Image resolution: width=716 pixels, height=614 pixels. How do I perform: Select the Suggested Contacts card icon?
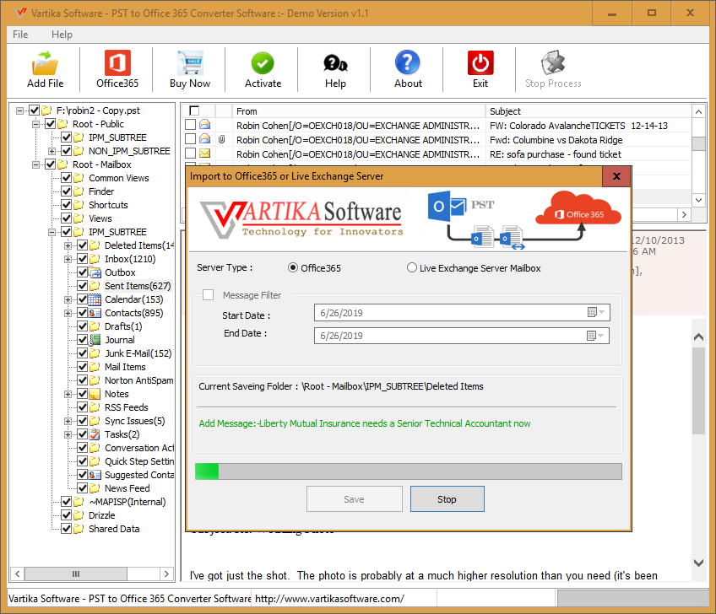95,476
